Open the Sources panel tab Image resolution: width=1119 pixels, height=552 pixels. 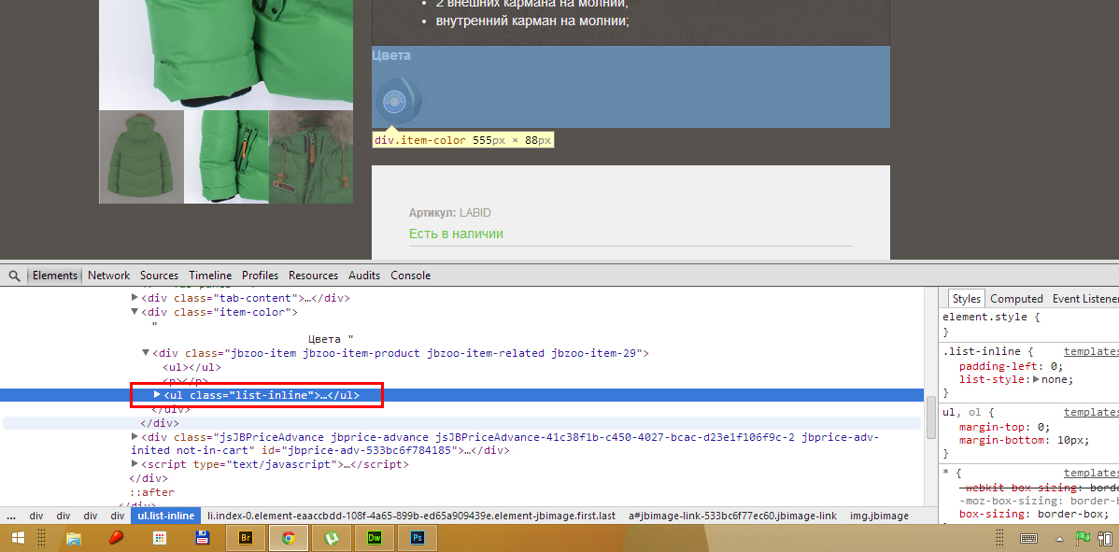tap(159, 276)
